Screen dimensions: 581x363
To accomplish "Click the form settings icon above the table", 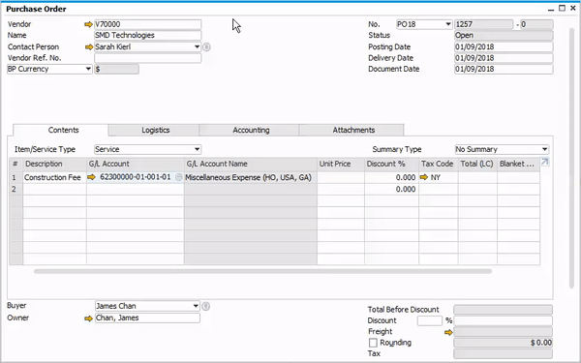I will click(544, 162).
